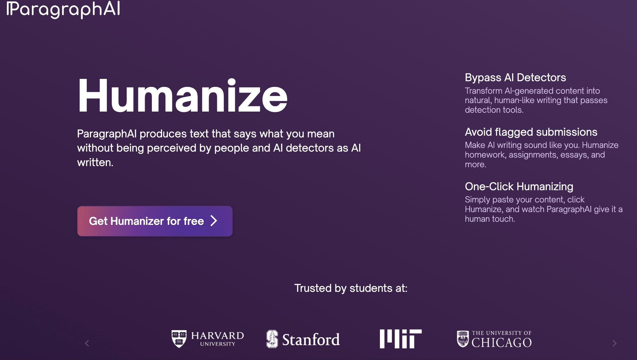The height and width of the screenshot is (360, 637).
Task: Click the Stanford logo
Action: [303, 339]
